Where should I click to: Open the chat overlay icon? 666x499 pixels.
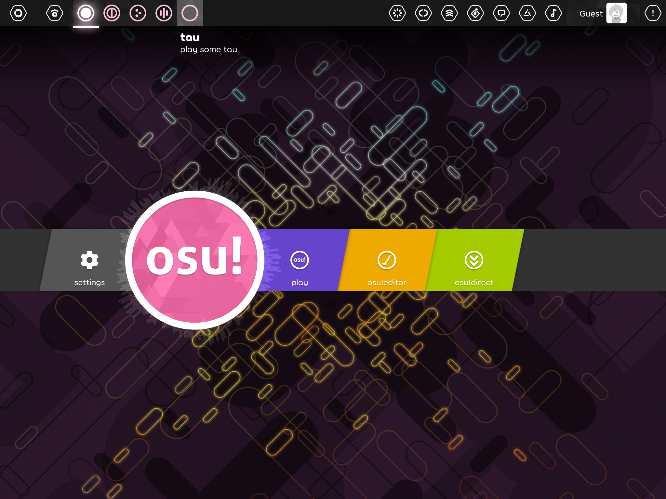pos(501,13)
